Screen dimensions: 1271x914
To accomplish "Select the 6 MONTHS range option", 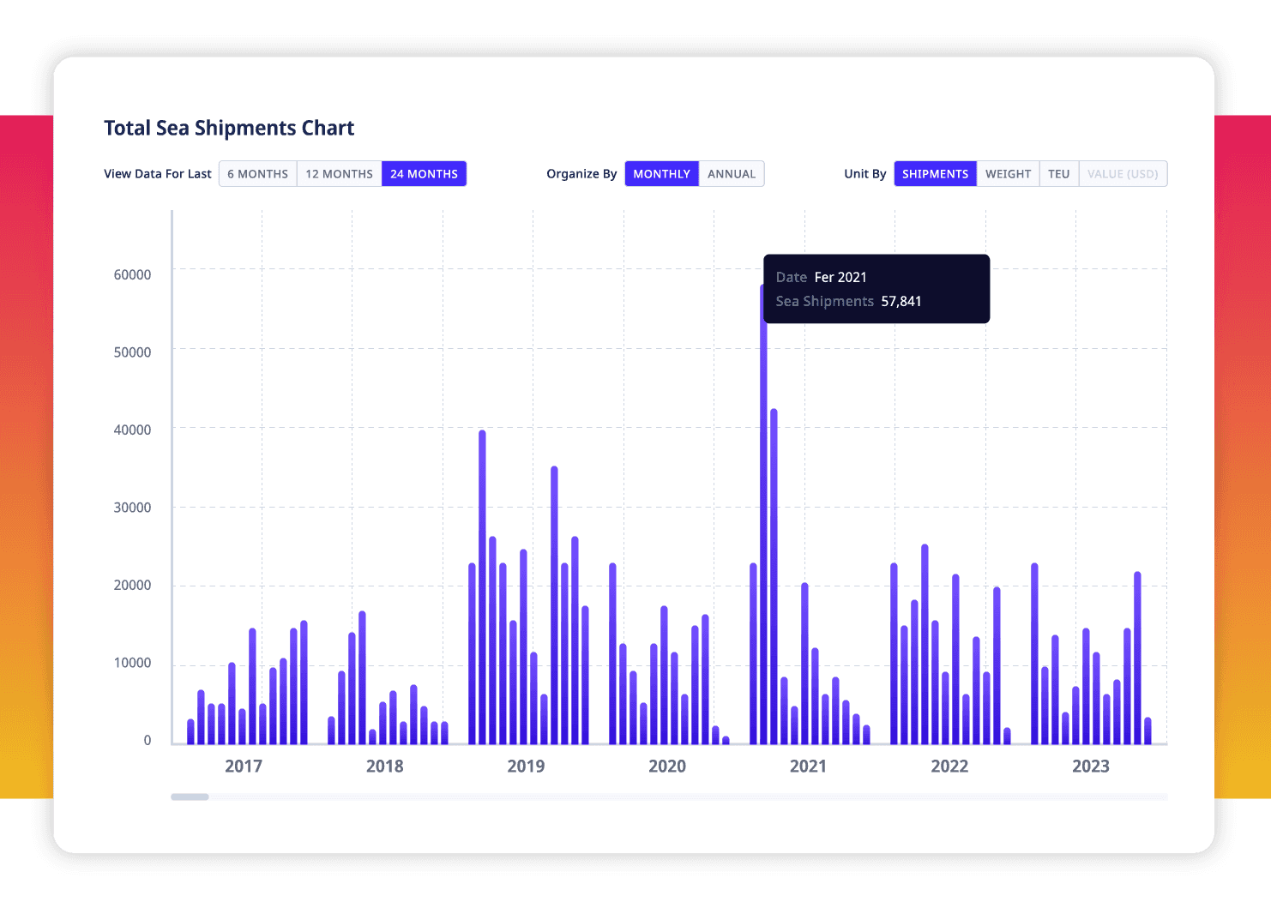I will tap(258, 174).
